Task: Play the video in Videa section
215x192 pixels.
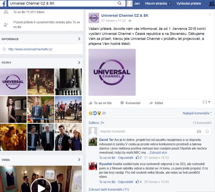Action: (41, 186)
